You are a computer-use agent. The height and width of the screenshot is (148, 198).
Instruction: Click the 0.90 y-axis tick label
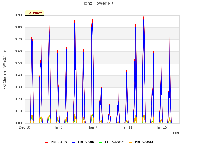pos(19,15)
